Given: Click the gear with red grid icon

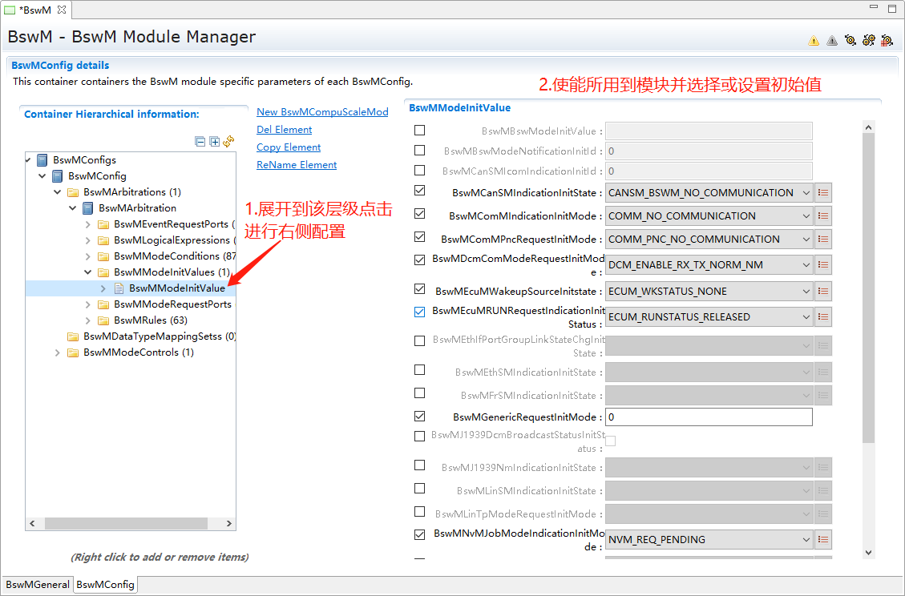Looking at the screenshot, I should pos(887,40).
